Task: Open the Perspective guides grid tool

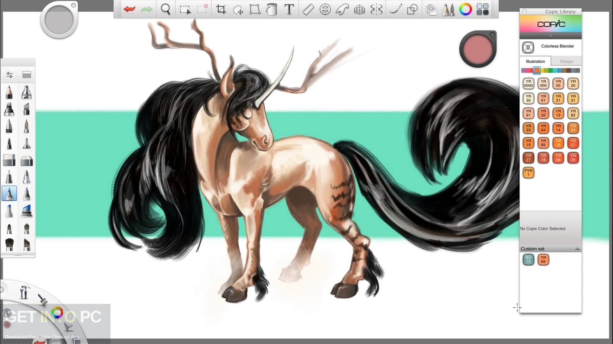Action: point(359,10)
